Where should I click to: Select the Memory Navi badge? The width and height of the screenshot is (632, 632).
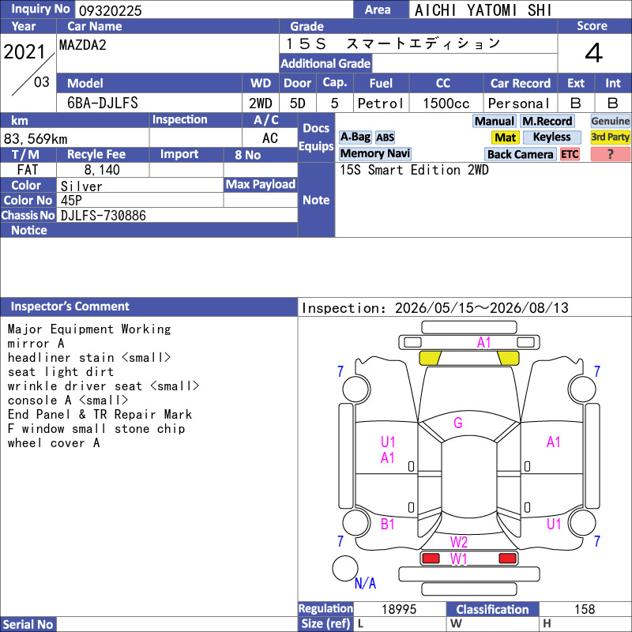point(374,154)
